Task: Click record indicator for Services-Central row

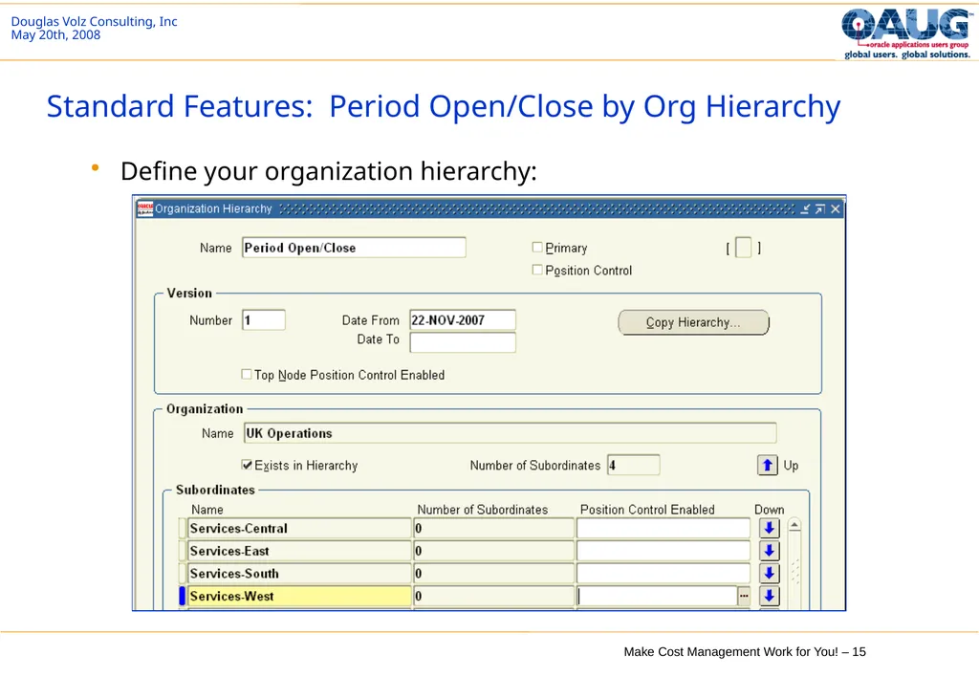Action: pyautogui.click(x=183, y=529)
